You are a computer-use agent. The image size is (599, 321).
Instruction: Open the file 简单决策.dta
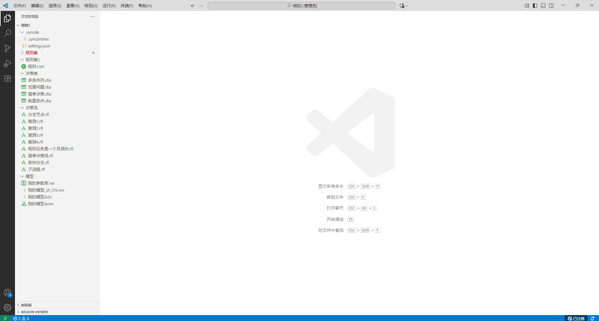(39, 94)
